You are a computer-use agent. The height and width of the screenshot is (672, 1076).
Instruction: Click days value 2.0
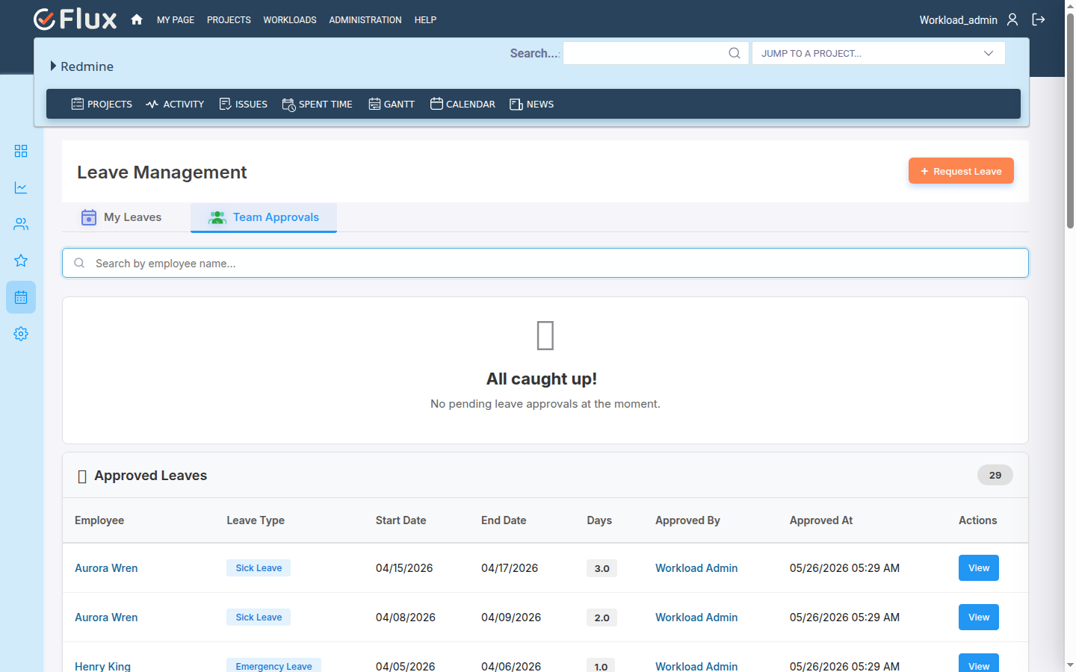click(x=602, y=617)
